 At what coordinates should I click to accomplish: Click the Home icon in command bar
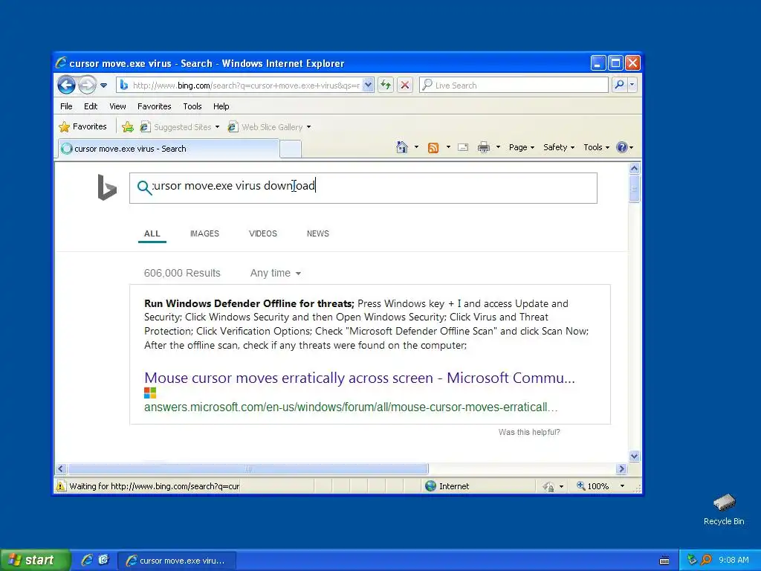pyautogui.click(x=402, y=147)
